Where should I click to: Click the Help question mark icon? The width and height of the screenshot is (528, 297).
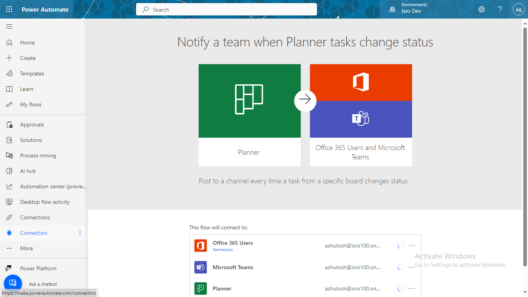500,9
